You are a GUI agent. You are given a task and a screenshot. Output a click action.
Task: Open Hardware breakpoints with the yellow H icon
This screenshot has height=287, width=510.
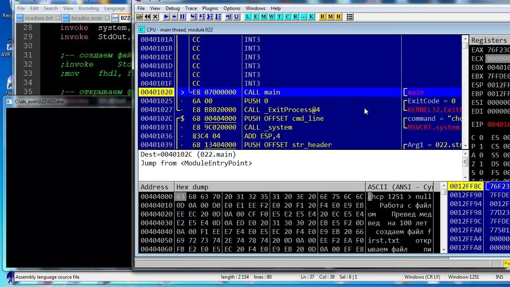point(338,17)
